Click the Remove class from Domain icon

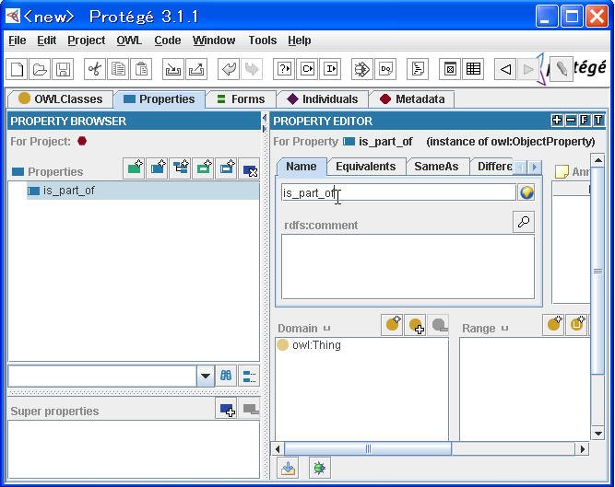click(x=438, y=324)
